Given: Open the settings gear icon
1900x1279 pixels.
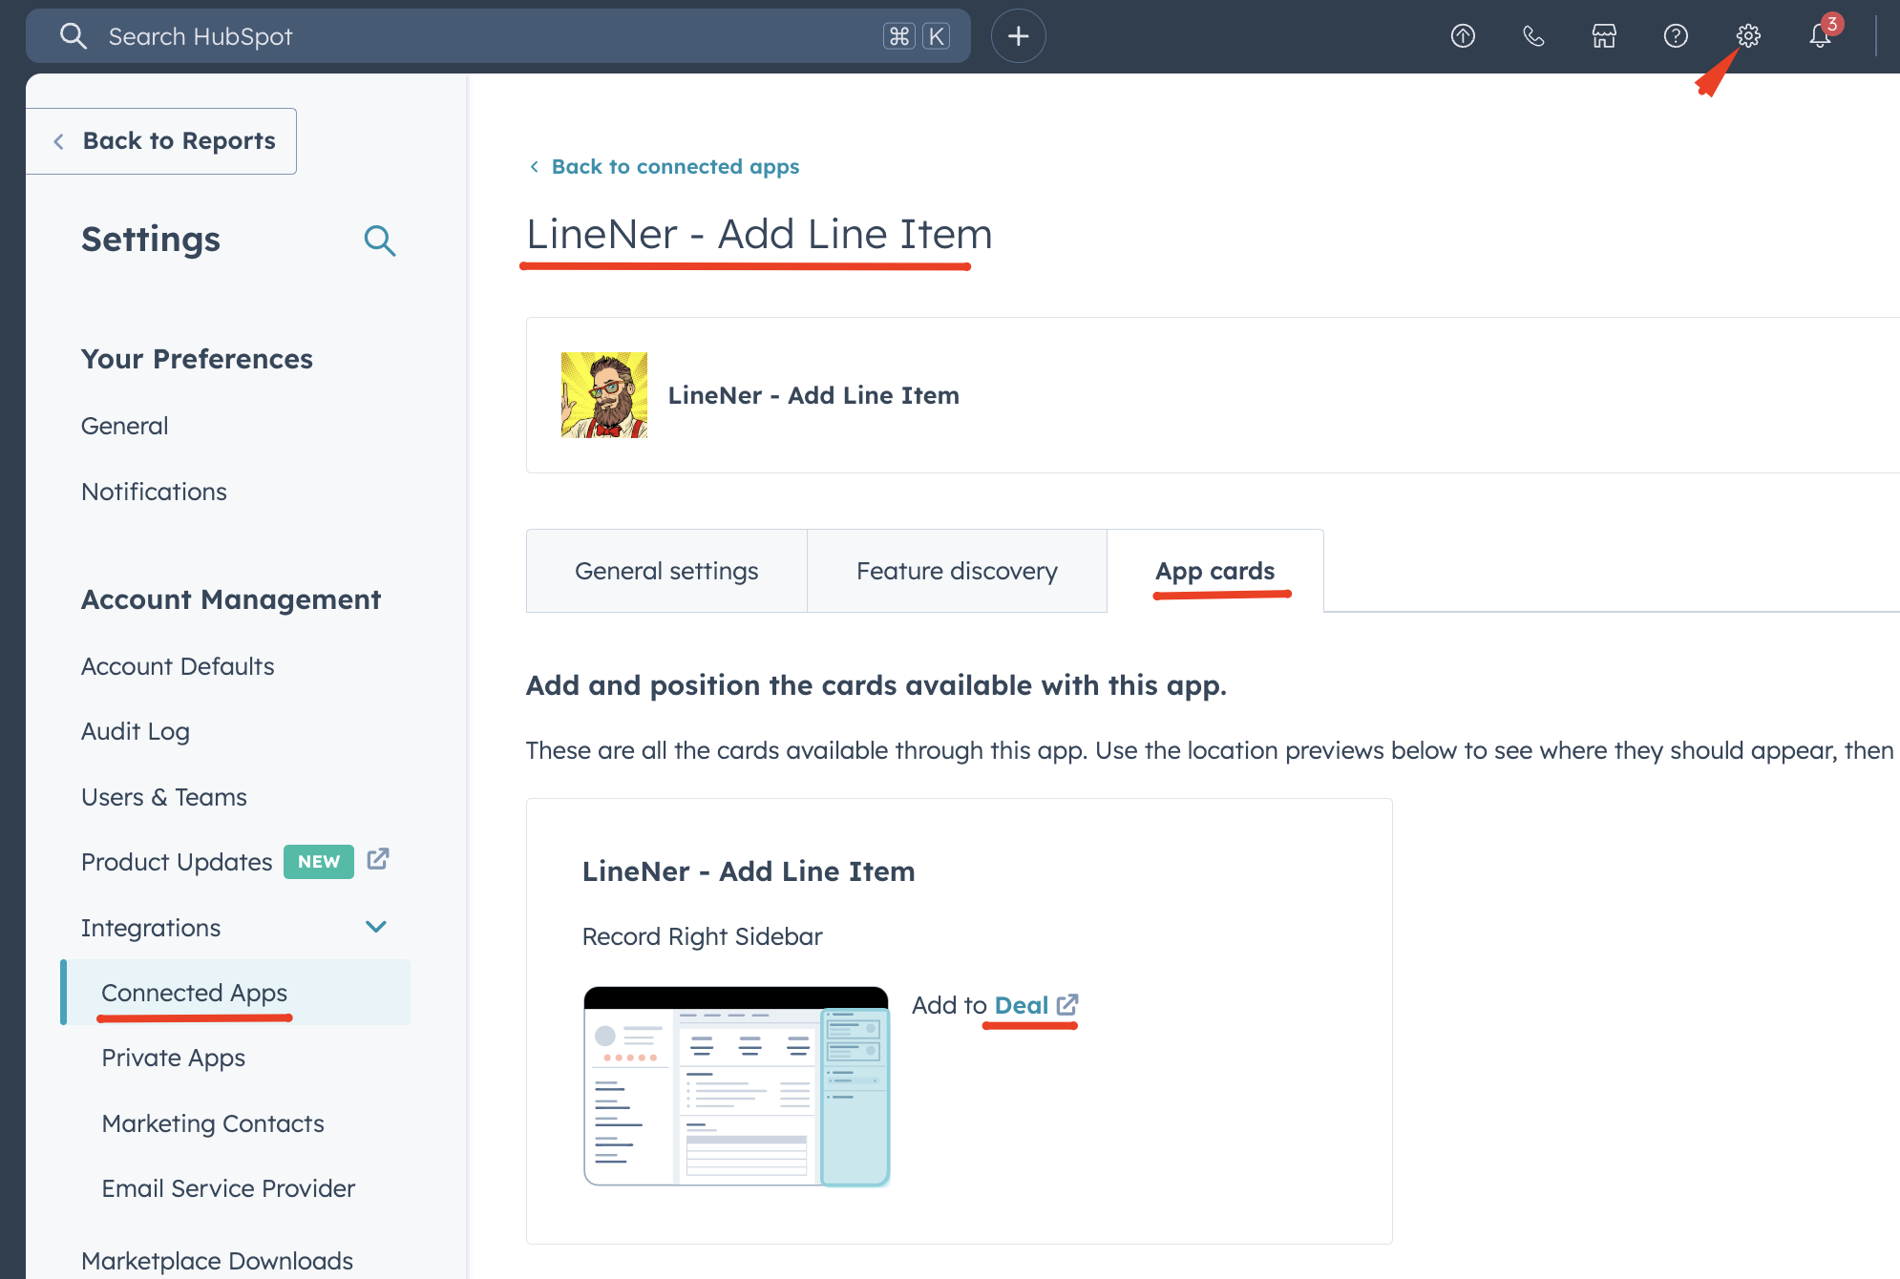Looking at the screenshot, I should point(1747,36).
